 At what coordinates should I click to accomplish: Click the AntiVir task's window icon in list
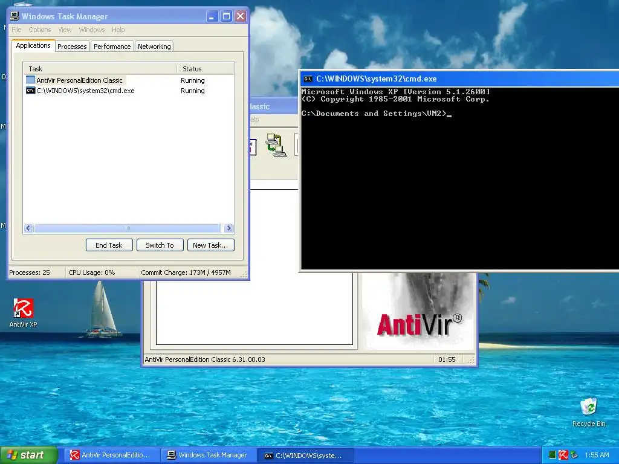pyautogui.click(x=30, y=80)
